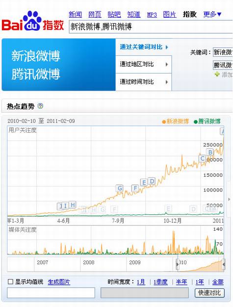233x307 pixels.
Task: Click the orange marker F on the trend line
Action: coord(135,189)
